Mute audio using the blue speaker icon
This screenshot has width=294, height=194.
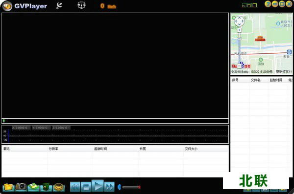point(119,187)
